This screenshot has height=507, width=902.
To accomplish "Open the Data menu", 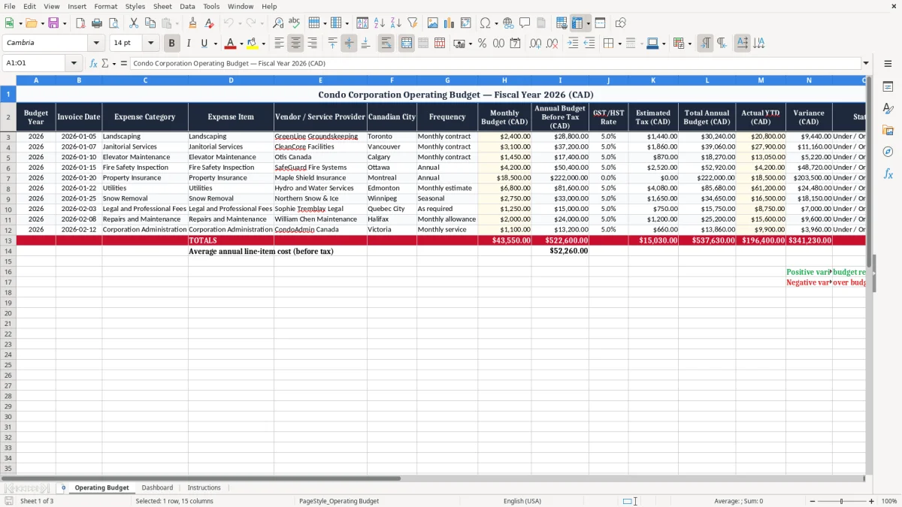I will pyautogui.click(x=187, y=6).
